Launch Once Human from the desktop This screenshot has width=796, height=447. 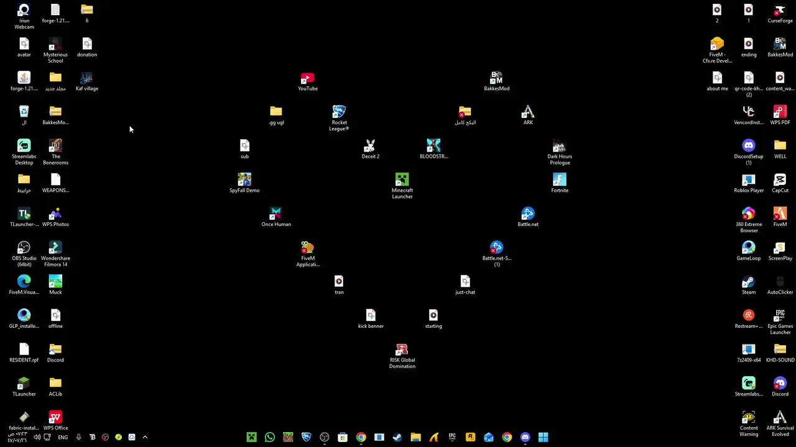276,217
